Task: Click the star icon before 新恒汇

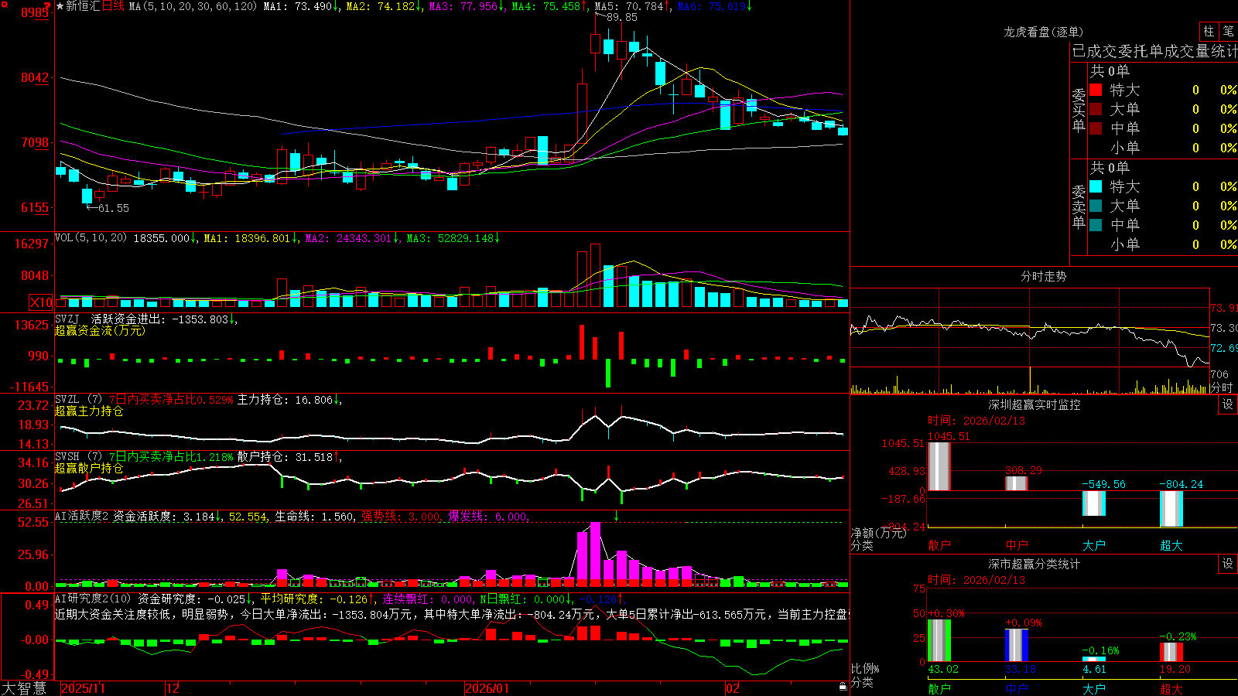Action: [x=60, y=6]
